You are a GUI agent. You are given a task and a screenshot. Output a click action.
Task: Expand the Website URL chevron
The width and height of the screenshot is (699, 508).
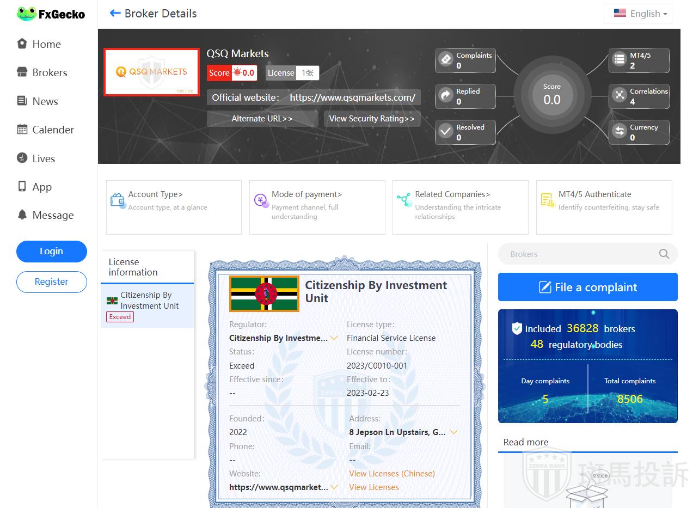click(x=334, y=487)
